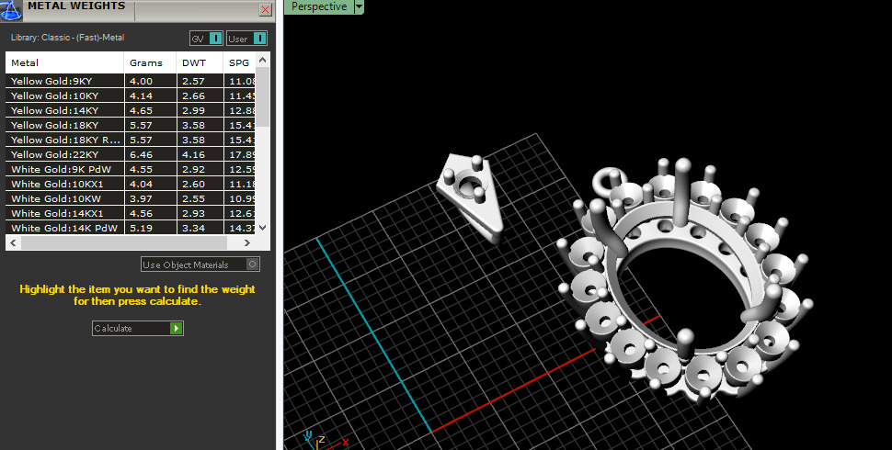Click the Grams column header
892x450 pixels.
(150, 62)
